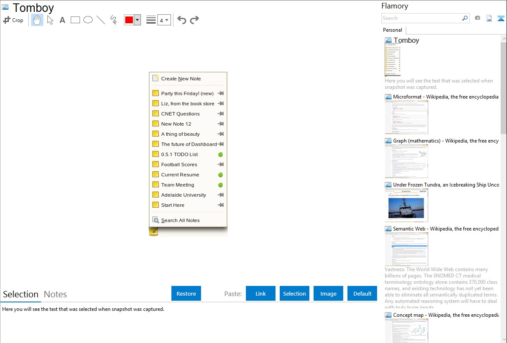Open the Under Frozen Tundra ship thumbnail
The width and height of the screenshot is (507, 343).
tap(406, 205)
